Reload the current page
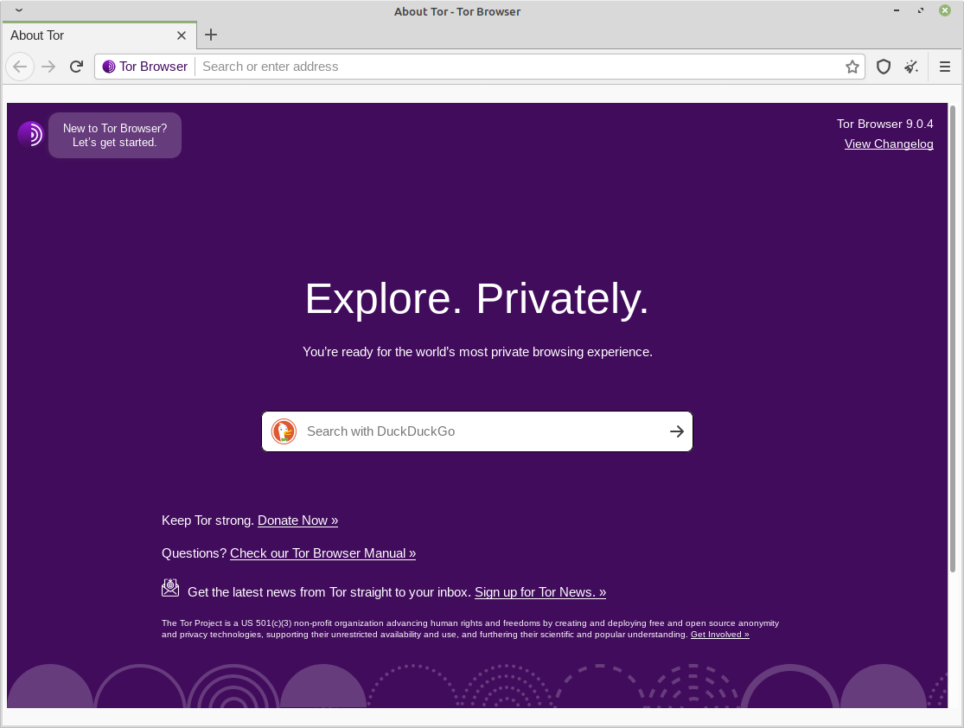The width and height of the screenshot is (964, 728). point(76,67)
